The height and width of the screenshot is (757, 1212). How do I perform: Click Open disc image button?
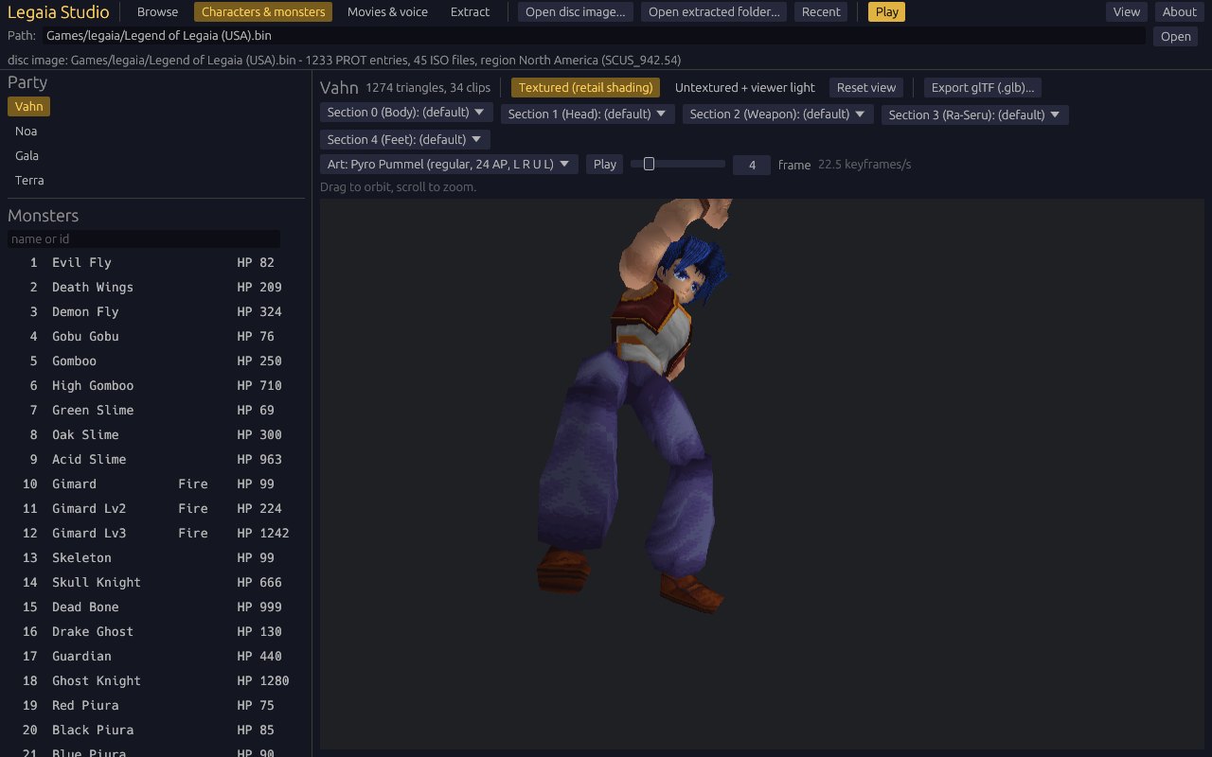coord(576,11)
